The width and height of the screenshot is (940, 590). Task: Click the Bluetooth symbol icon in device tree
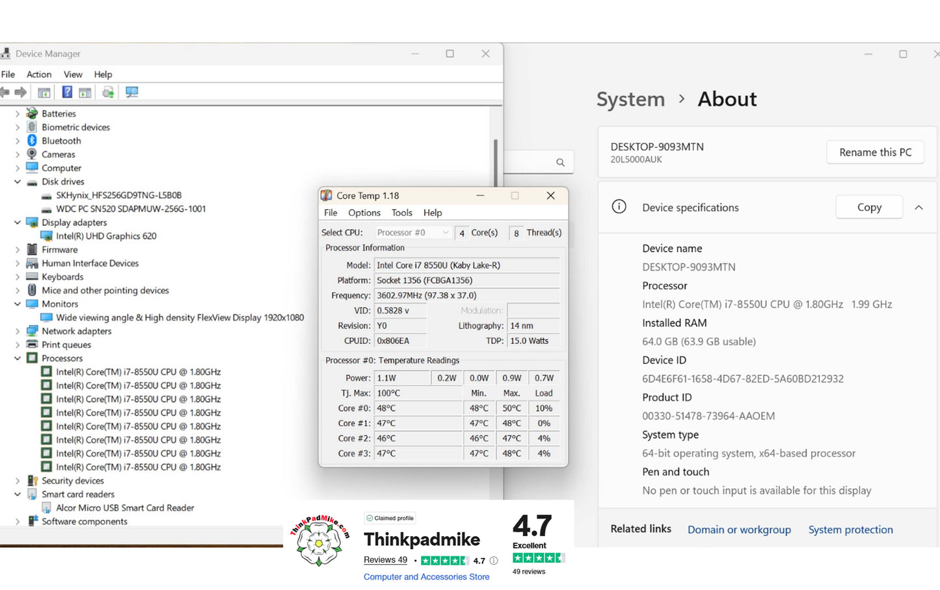coord(32,140)
